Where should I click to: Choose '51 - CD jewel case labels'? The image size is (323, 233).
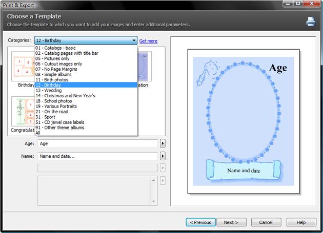click(86, 122)
